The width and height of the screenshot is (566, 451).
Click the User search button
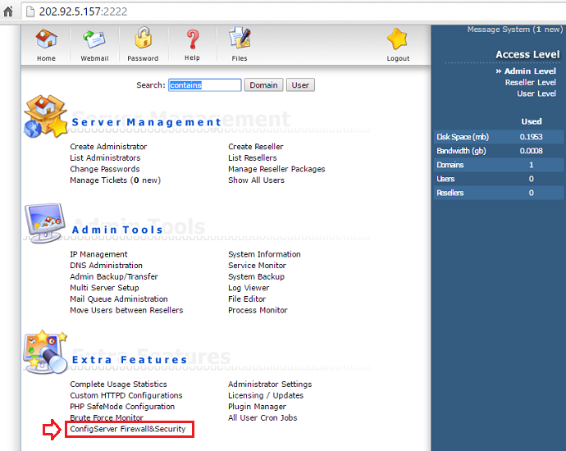click(x=300, y=85)
